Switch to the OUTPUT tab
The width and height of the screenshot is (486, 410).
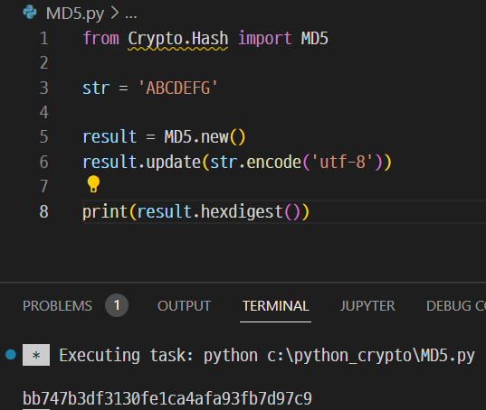point(184,306)
